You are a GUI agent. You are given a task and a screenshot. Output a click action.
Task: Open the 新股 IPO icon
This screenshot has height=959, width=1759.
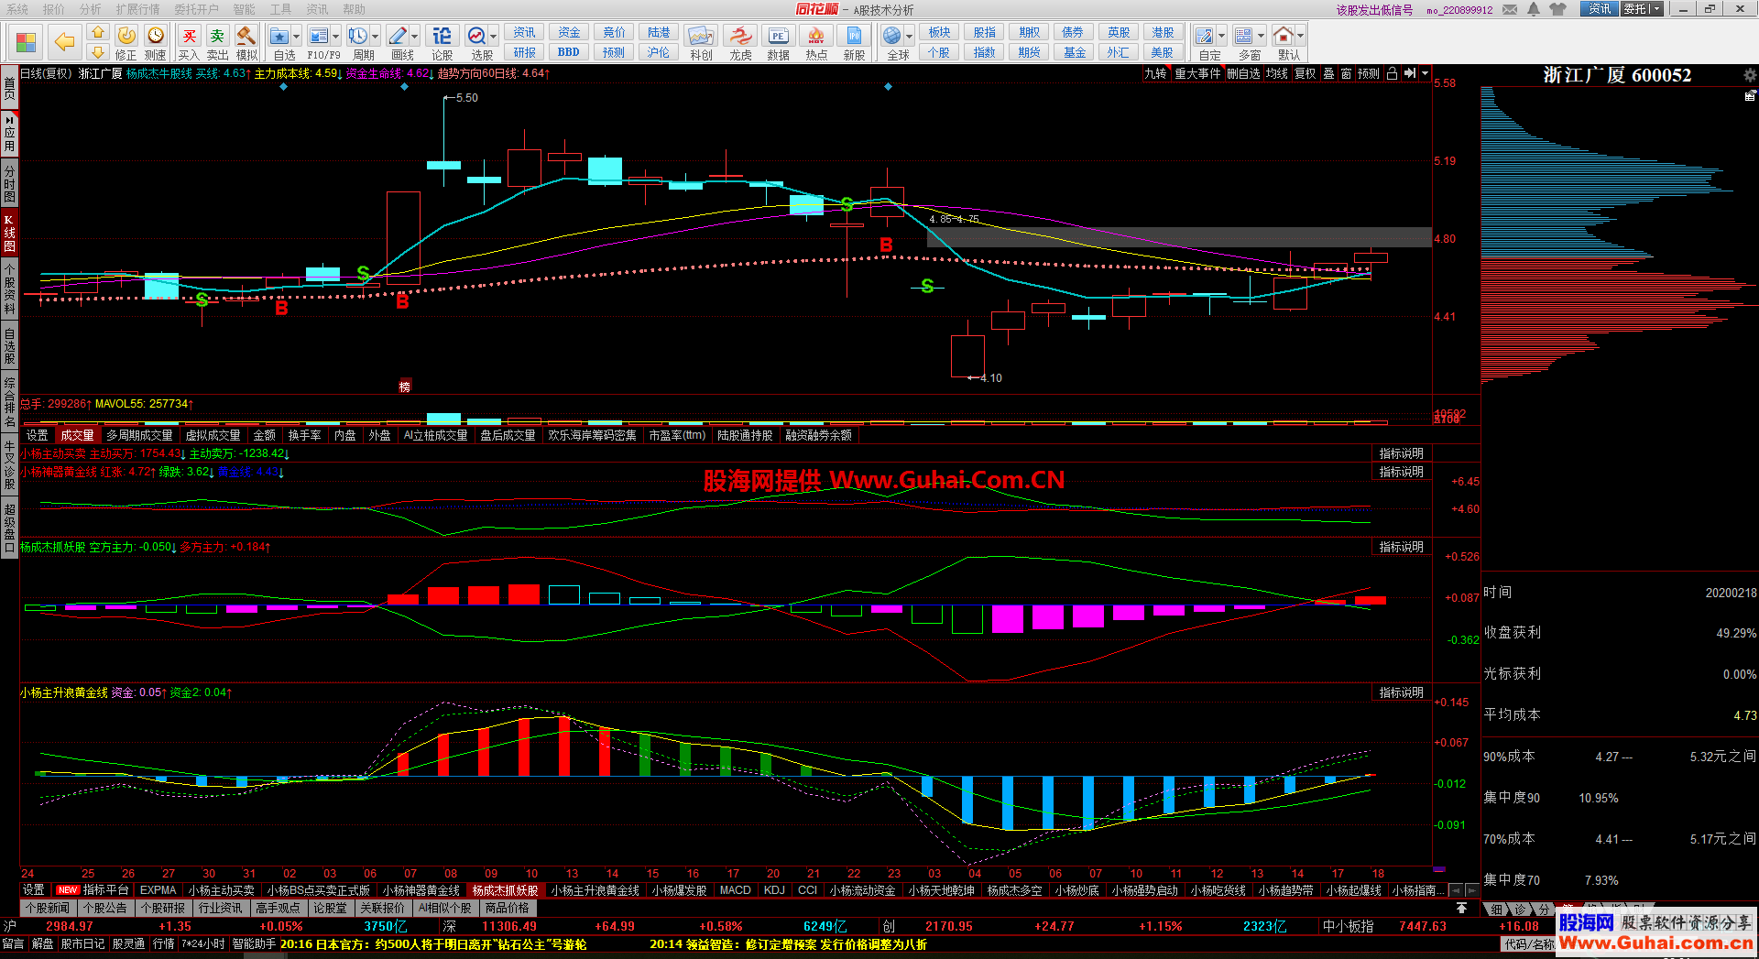(x=854, y=42)
